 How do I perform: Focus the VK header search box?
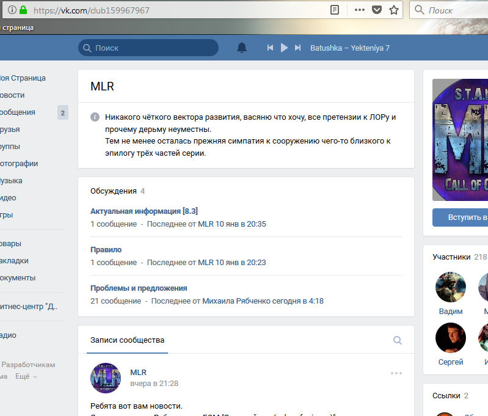click(148, 48)
